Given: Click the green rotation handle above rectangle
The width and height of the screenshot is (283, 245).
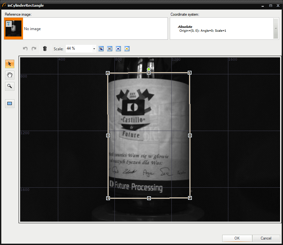Looking at the screenshot, I should (x=149, y=69).
